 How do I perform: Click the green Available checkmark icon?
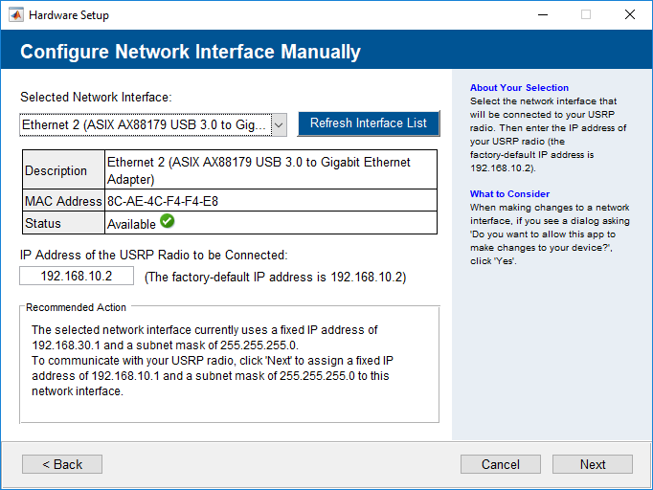167,223
